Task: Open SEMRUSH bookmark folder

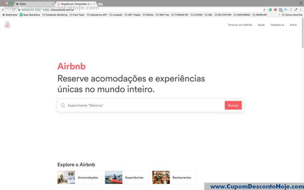Action: [260, 15]
